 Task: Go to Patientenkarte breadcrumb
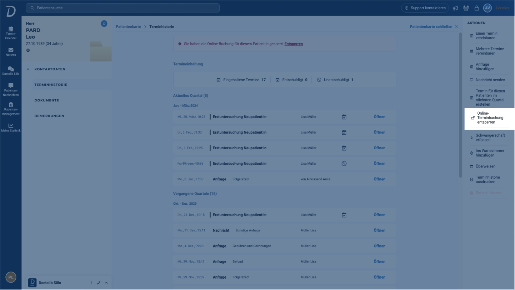coord(128,27)
